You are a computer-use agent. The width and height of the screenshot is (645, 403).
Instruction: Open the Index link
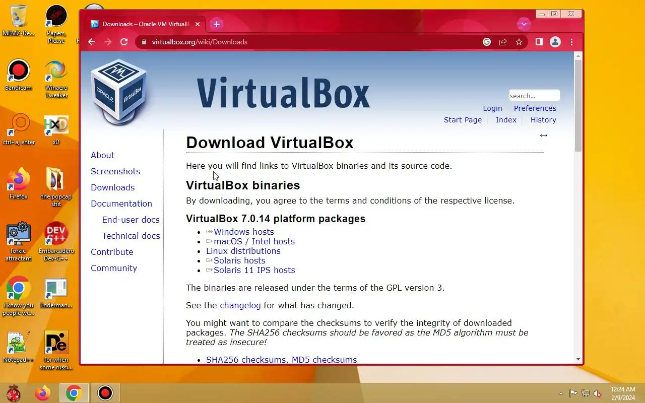tap(506, 120)
